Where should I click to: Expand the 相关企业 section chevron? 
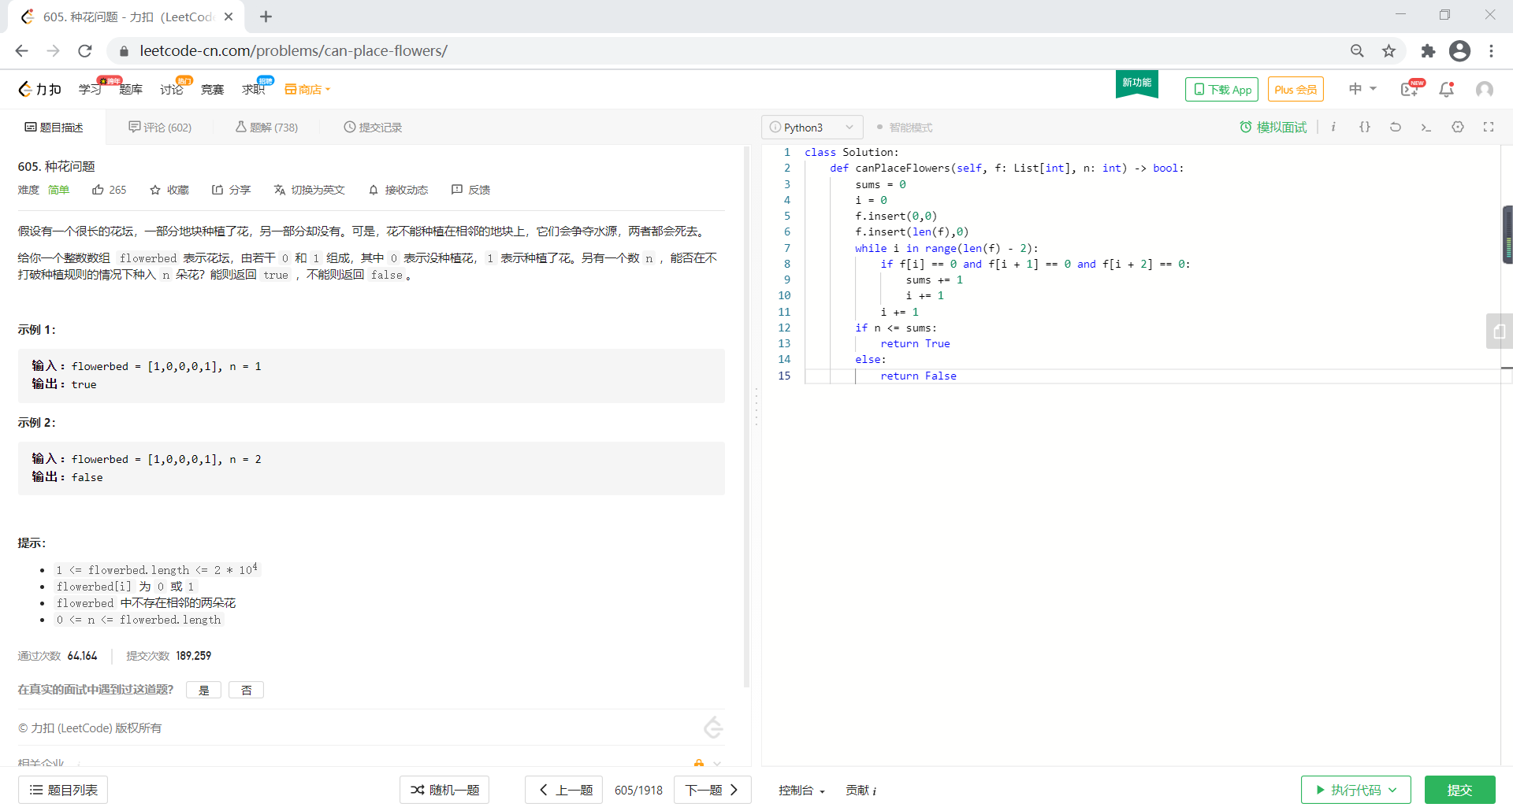[717, 763]
